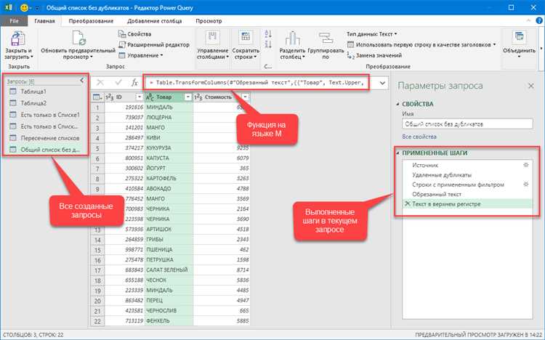The width and height of the screenshot is (545, 340).
Task: Delete the Текст в верхнем регистре step
Action: pyautogui.click(x=407, y=203)
